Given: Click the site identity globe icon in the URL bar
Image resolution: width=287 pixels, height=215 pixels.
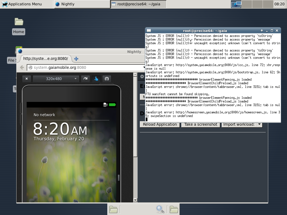Looking at the screenshot, I should pos(31,67).
